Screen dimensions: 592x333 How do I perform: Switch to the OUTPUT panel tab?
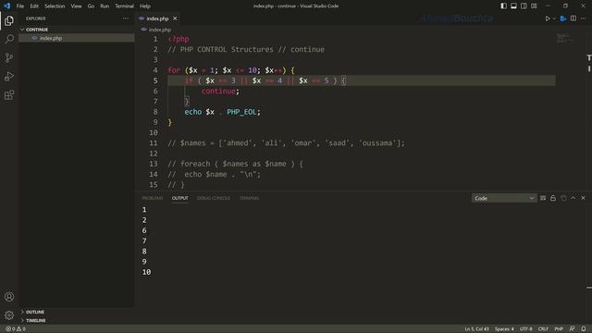(x=180, y=198)
